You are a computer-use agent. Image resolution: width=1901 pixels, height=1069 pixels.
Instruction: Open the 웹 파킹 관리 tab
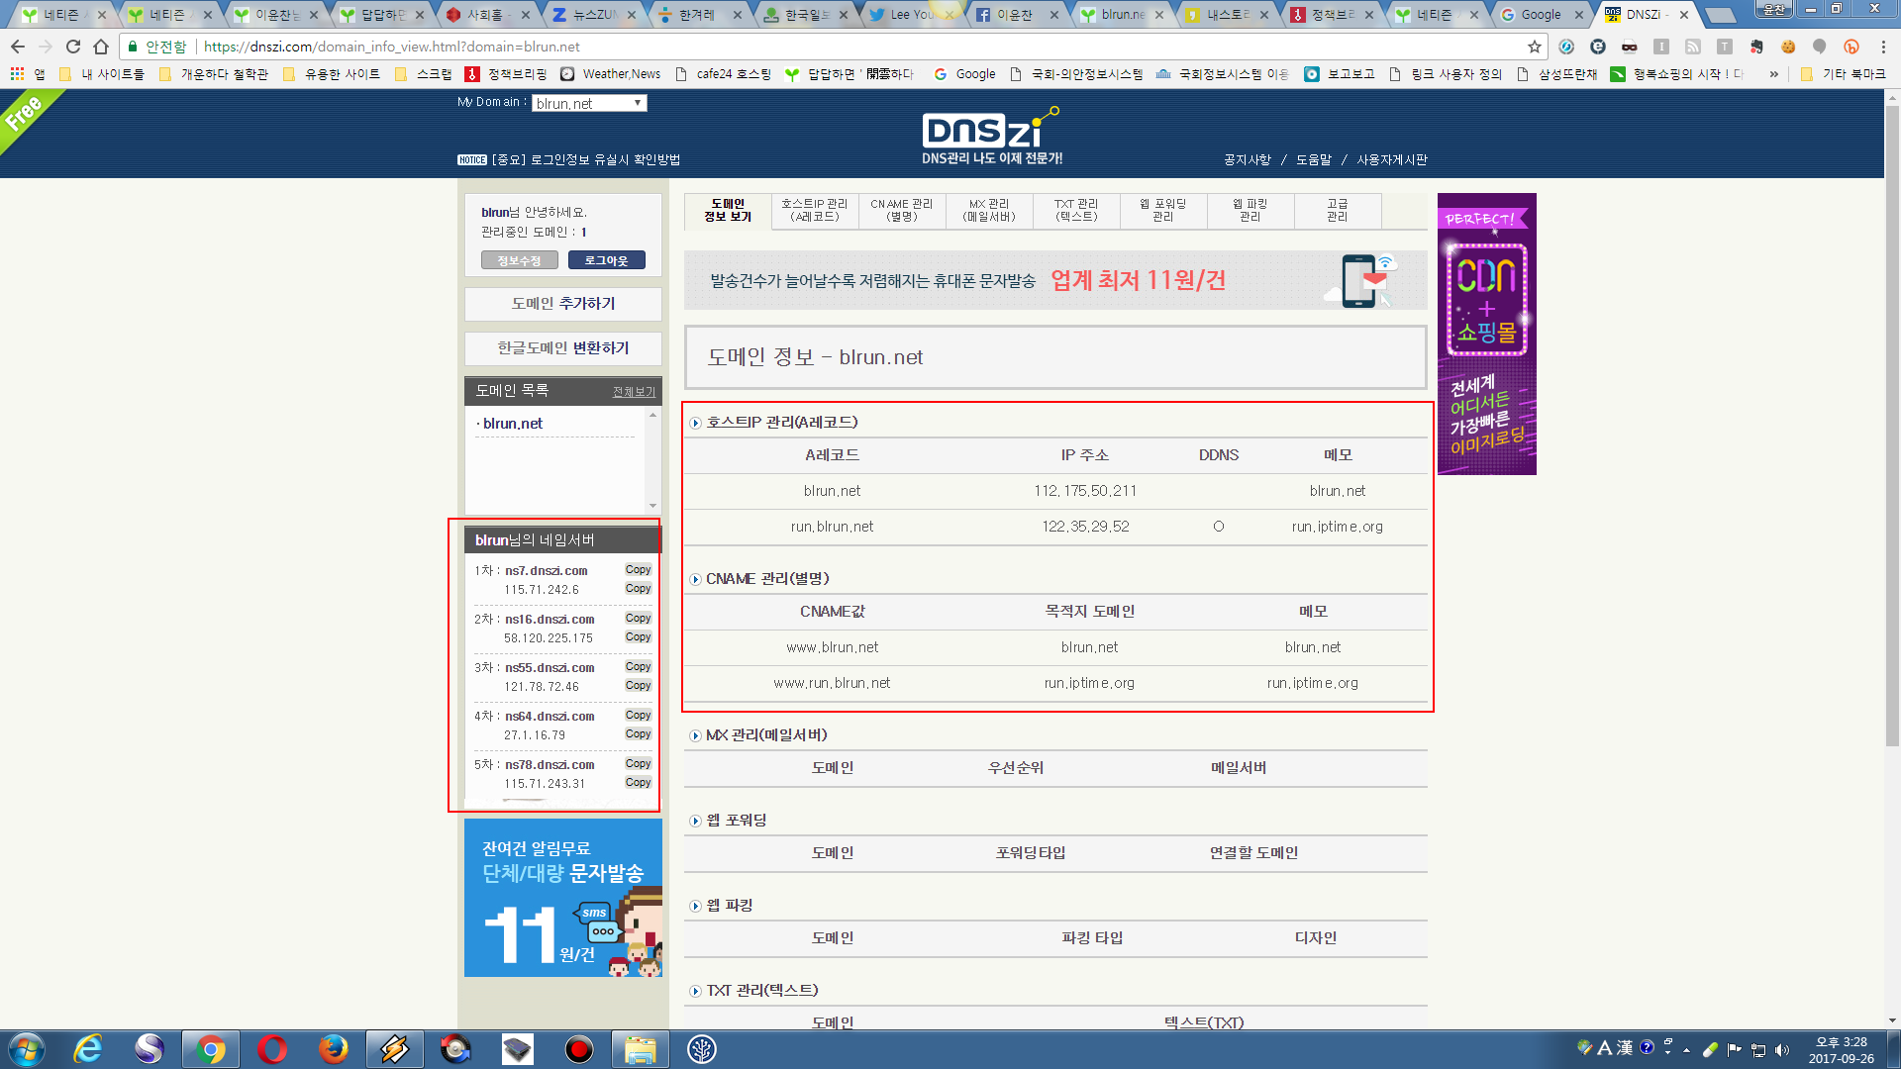pos(1251,210)
